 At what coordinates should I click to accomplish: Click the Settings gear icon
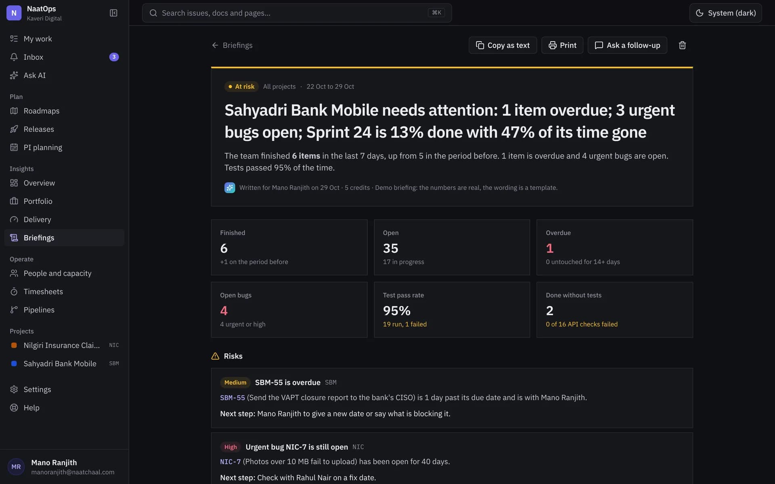pos(14,389)
